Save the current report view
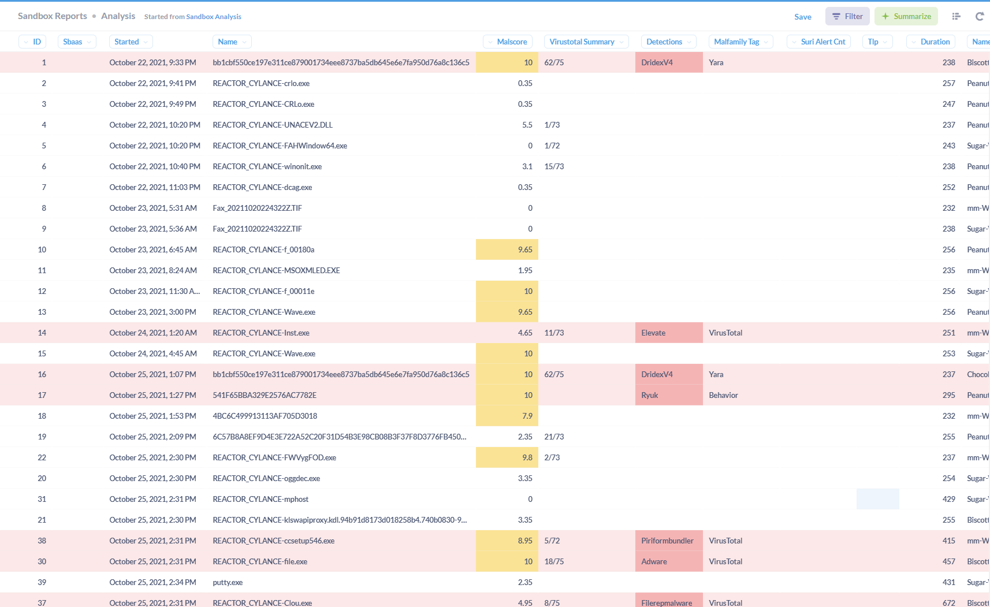 (802, 17)
